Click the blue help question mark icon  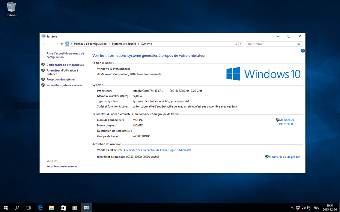(x=303, y=51)
